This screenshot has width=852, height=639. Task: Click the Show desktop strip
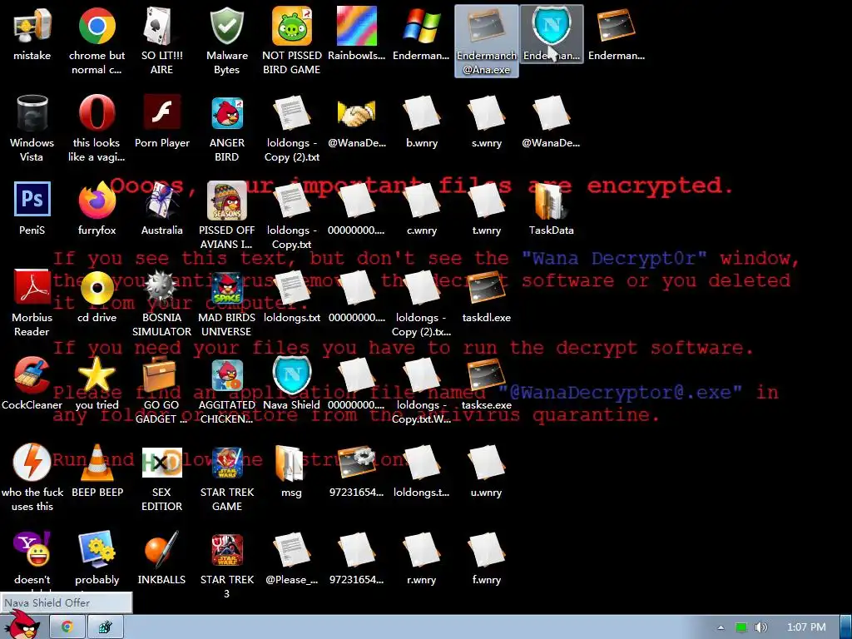tap(845, 627)
